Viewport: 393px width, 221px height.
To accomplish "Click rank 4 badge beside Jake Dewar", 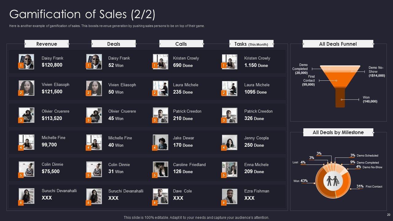I will click(155, 148).
